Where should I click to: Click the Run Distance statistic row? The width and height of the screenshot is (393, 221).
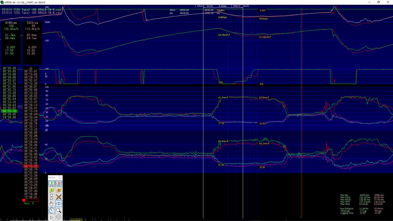point(362,209)
